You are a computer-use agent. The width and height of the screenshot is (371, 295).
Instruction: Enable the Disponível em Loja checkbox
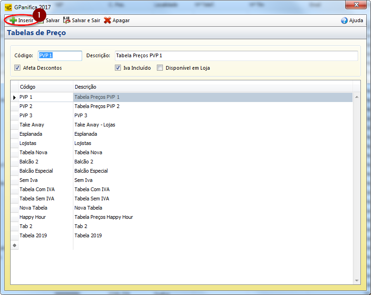click(160, 68)
